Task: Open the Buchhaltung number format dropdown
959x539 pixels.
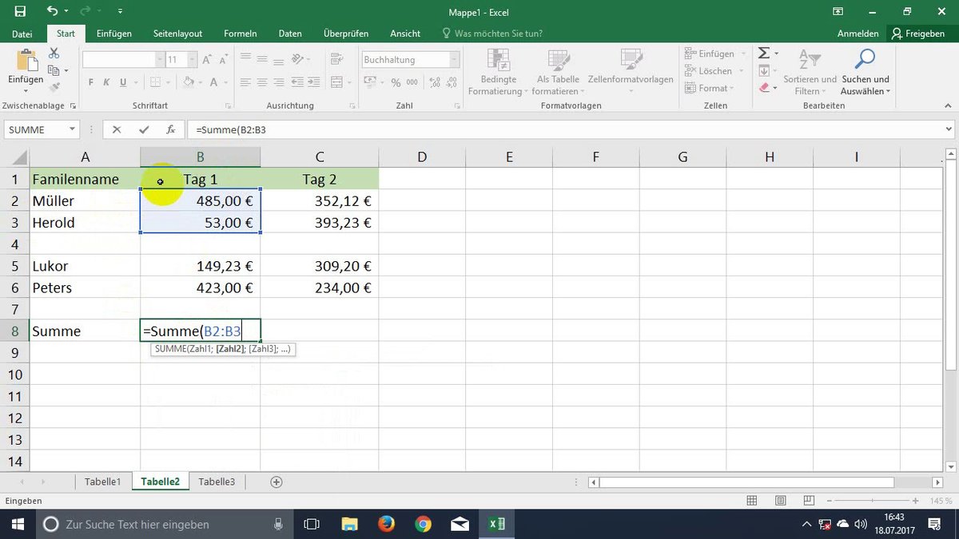Action: click(x=452, y=59)
